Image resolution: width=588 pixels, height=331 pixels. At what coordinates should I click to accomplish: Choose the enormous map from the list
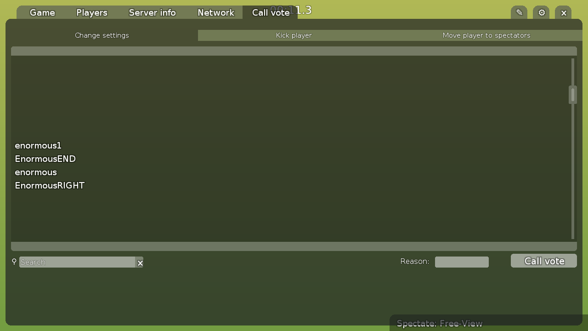35,172
